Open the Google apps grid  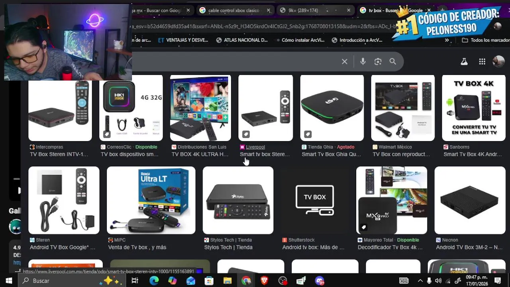coord(482,61)
